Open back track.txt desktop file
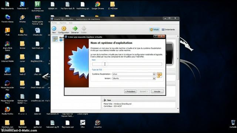This screenshot has height=133, width=237. (37, 45)
